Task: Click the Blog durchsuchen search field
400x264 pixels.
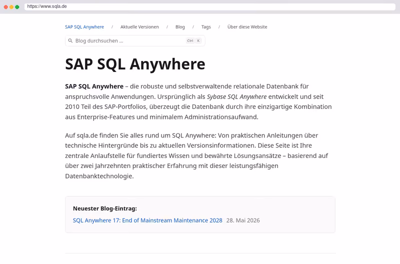Action: 135,41
